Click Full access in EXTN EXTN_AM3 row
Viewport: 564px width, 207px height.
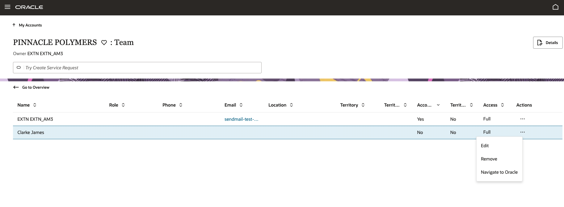[x=487, y=119]
